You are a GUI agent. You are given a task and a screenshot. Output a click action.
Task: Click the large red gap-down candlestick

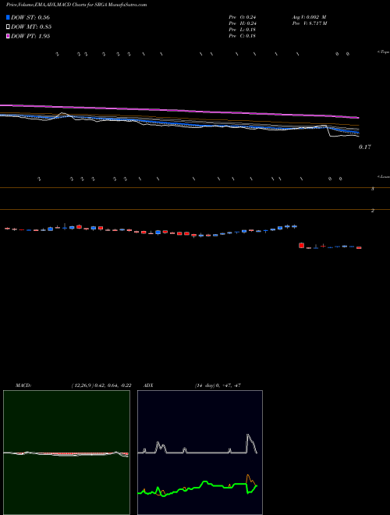click(301, 245)
